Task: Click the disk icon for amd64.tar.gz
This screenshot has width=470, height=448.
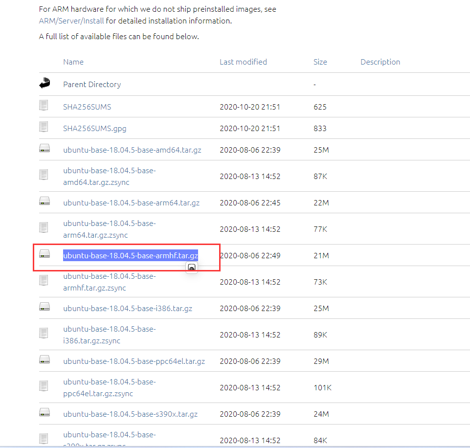Action: tap(45, 148)
